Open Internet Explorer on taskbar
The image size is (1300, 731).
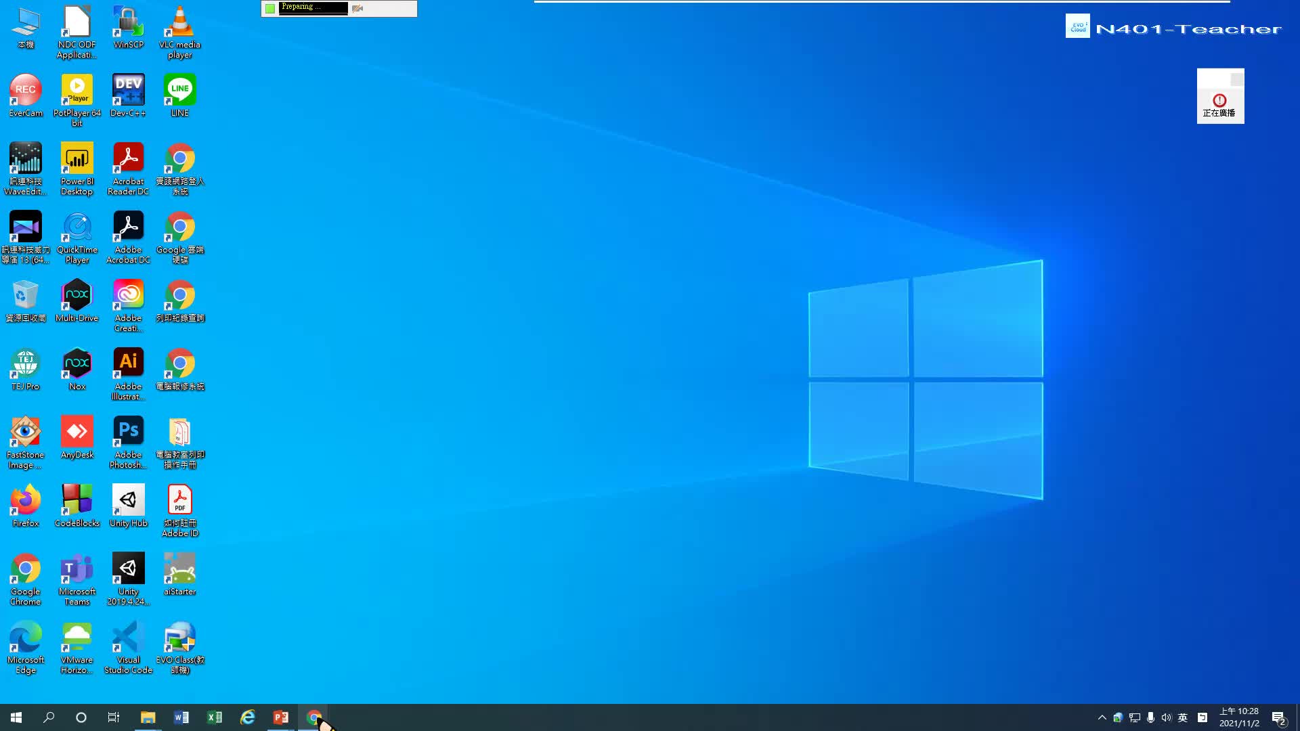(247, 717)
